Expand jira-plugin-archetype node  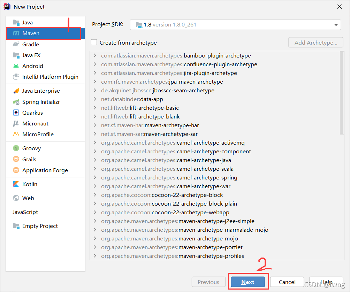coord(95,73)
